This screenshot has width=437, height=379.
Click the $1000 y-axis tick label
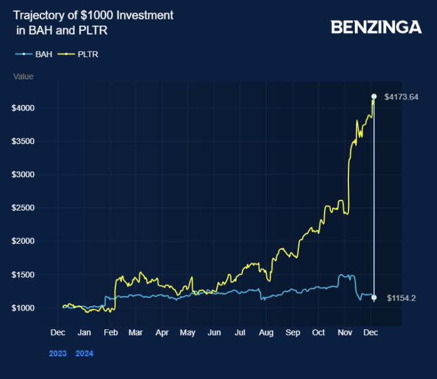[x=23, y=308]
